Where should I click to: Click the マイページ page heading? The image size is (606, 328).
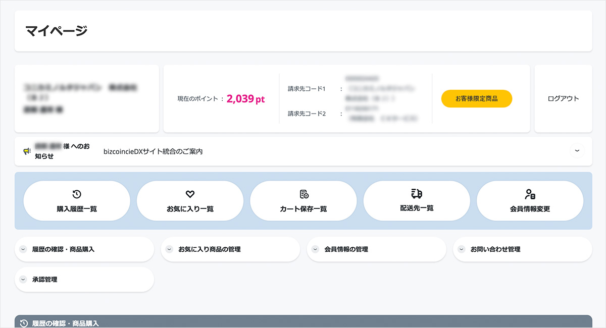[x=56, y=31]
